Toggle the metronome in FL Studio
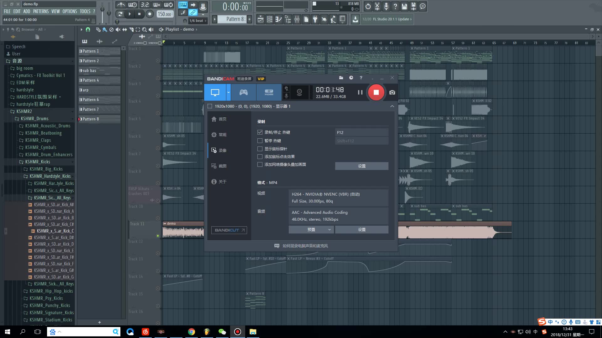The image size is (602, 338). pos(121,5)
